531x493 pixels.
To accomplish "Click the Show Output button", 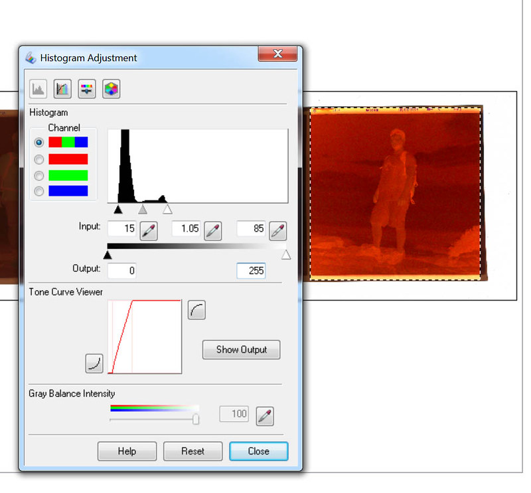I will coord(242,350).
